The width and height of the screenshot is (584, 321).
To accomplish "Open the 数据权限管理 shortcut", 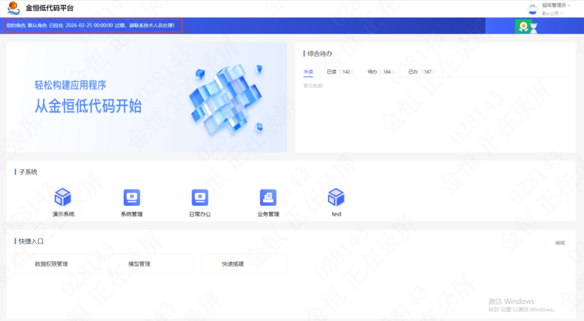I will 57,264.
